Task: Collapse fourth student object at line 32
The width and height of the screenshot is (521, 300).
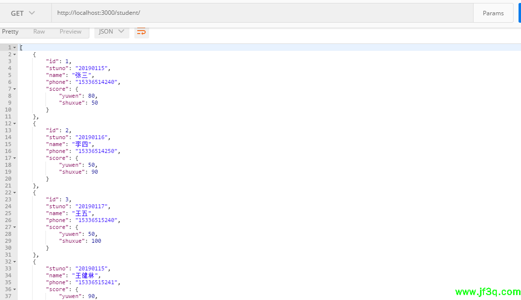Action: coord(15,262)
